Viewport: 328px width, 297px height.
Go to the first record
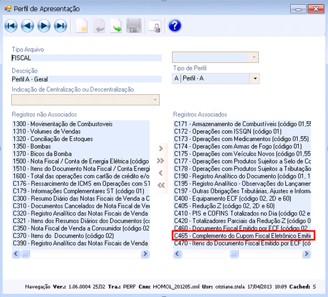(x=11, y=25)
